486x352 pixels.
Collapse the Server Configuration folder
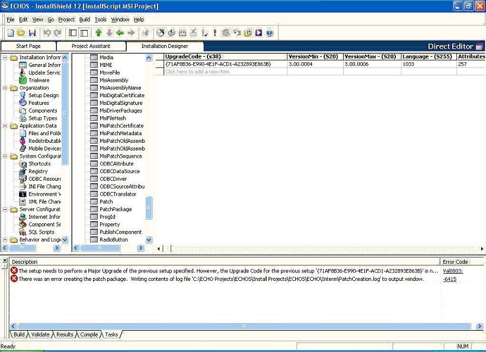(x=5, y=209)
